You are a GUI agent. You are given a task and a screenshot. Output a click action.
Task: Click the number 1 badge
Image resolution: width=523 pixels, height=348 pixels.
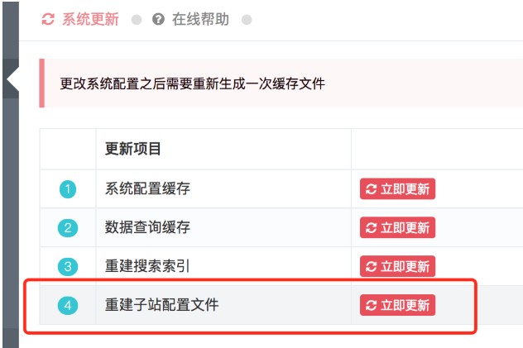click(68, 189)
